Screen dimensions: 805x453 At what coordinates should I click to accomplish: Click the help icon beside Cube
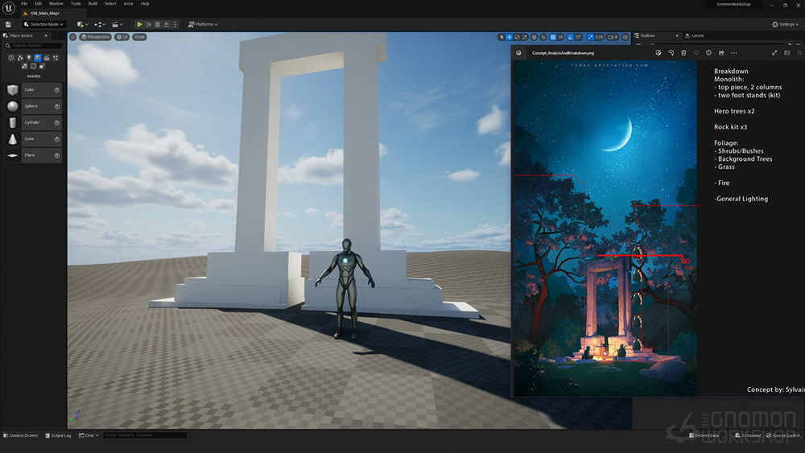[57, 90]
